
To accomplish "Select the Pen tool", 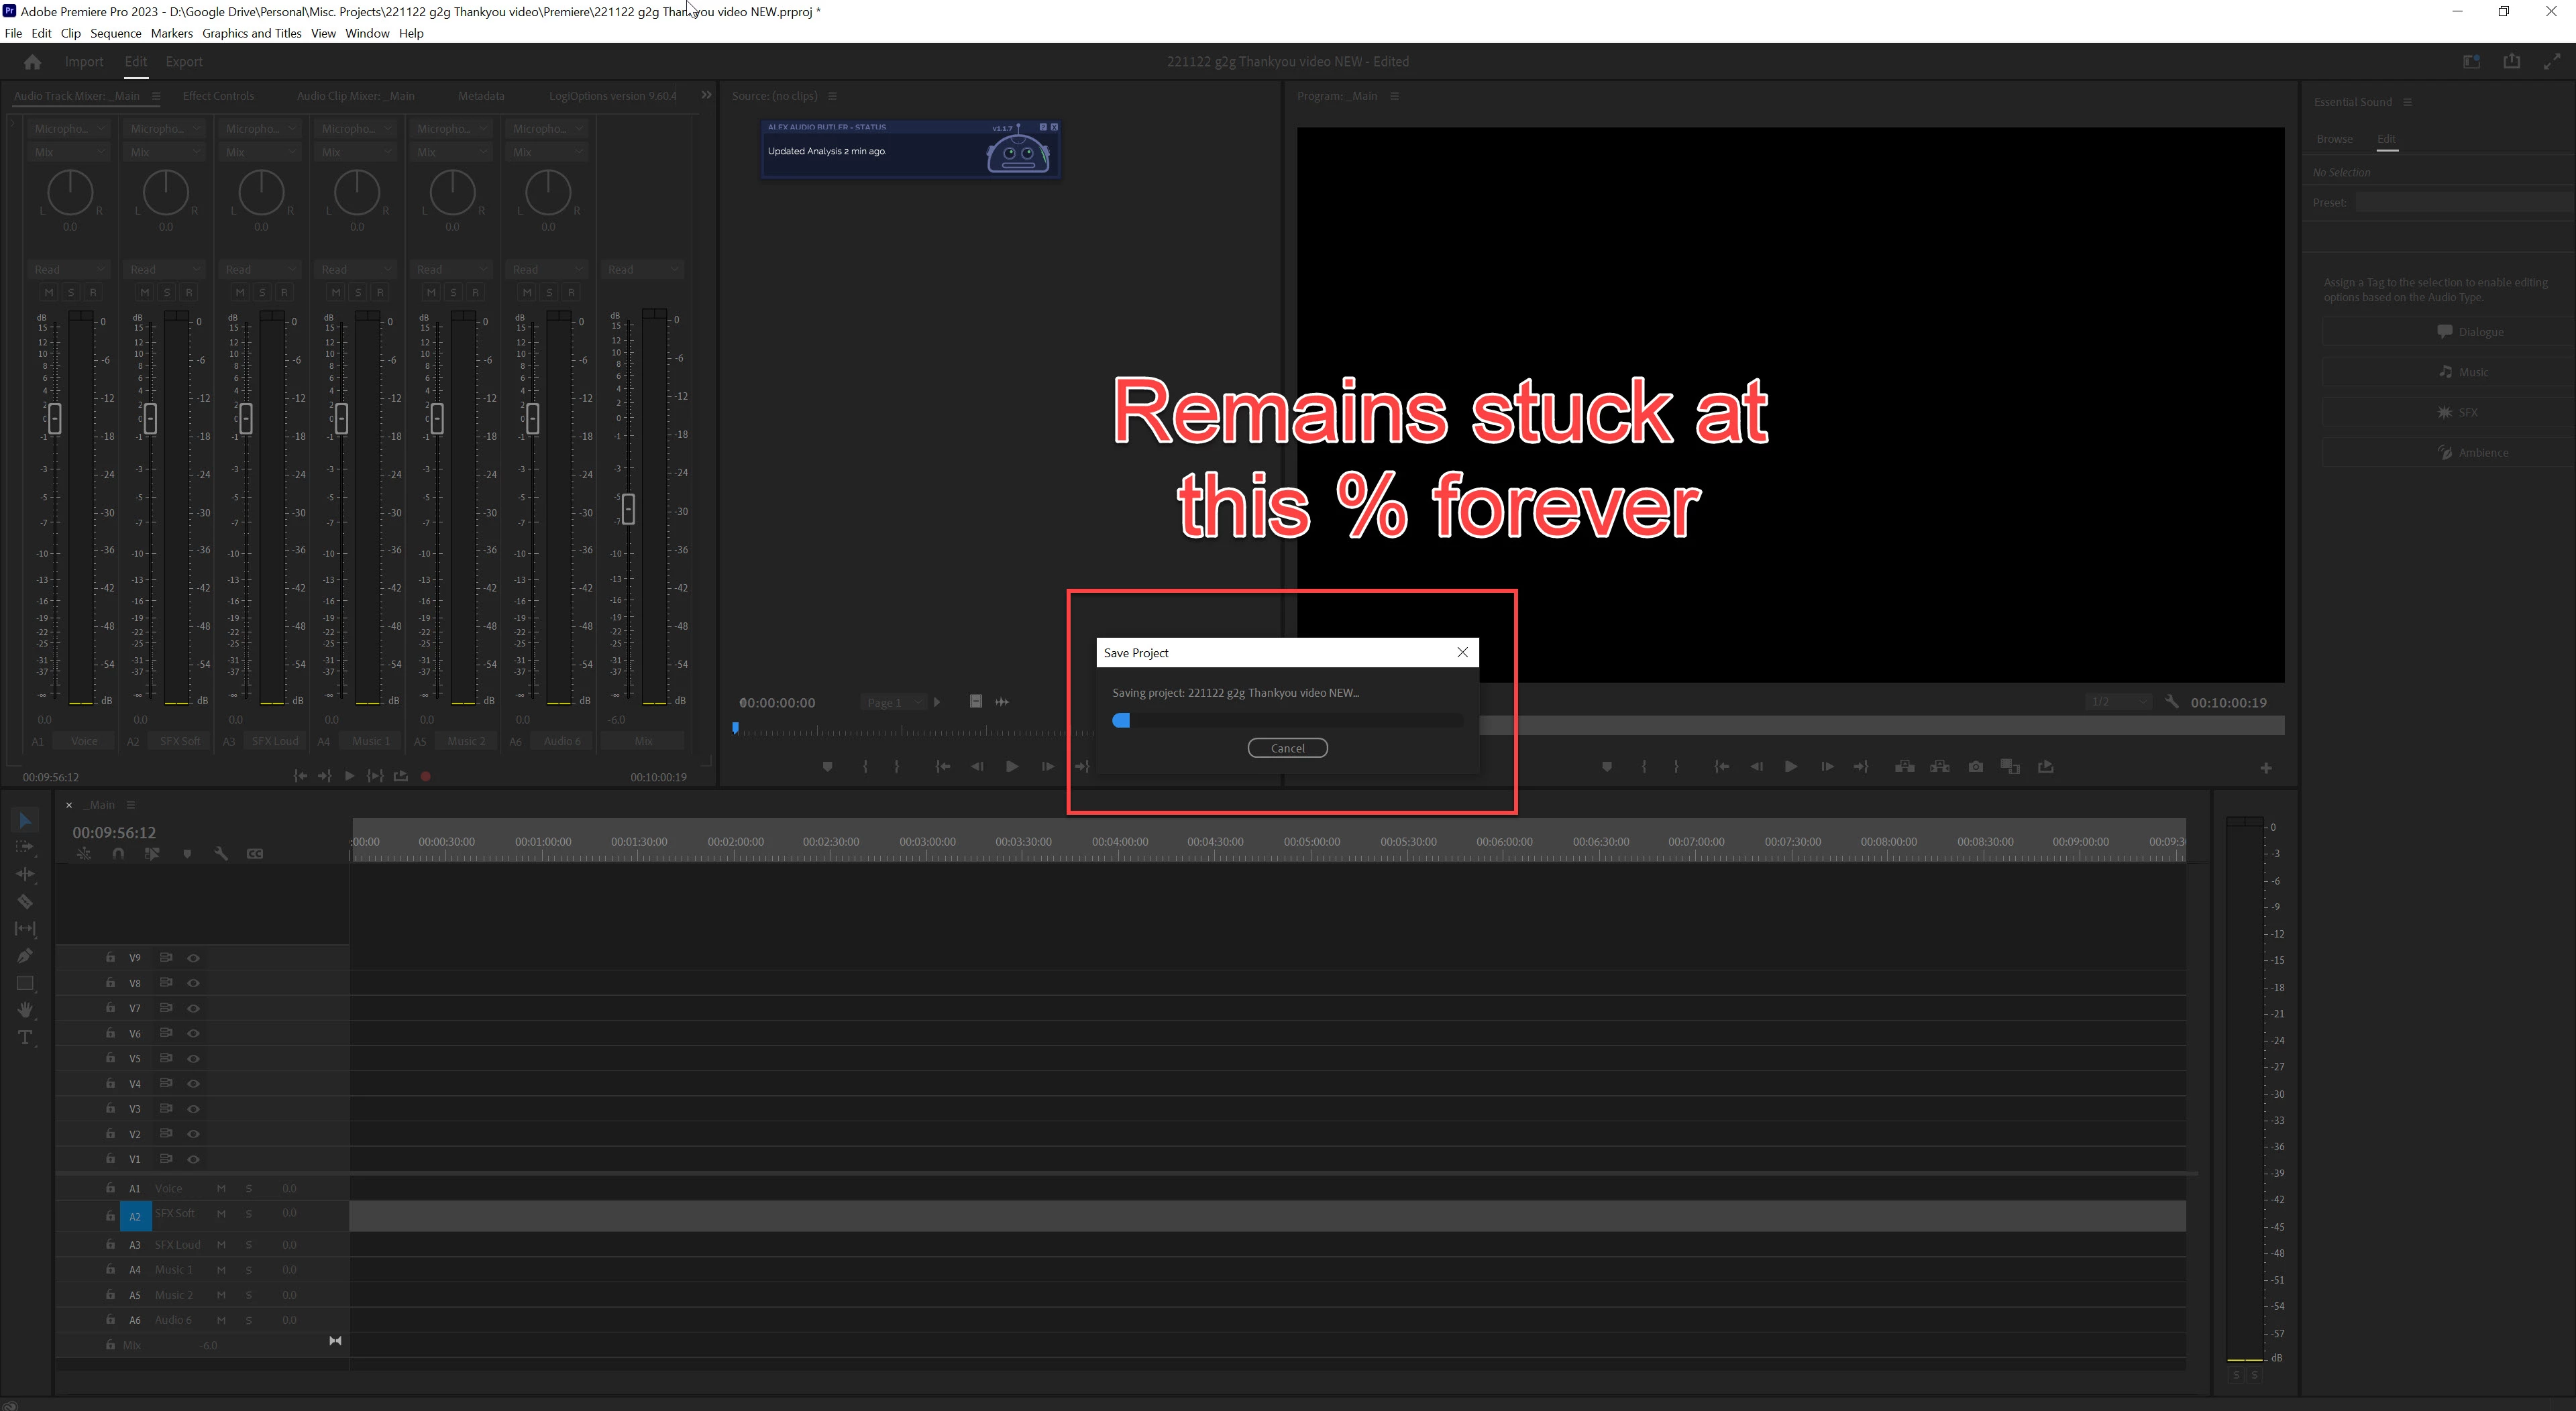I will click(x=25, y=956).
